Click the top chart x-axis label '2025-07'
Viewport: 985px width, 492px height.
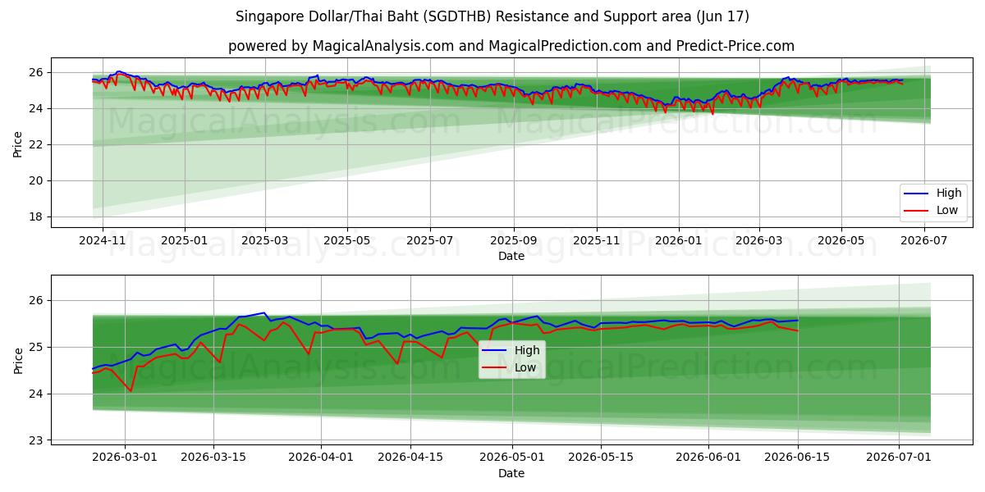pos(429,242)
